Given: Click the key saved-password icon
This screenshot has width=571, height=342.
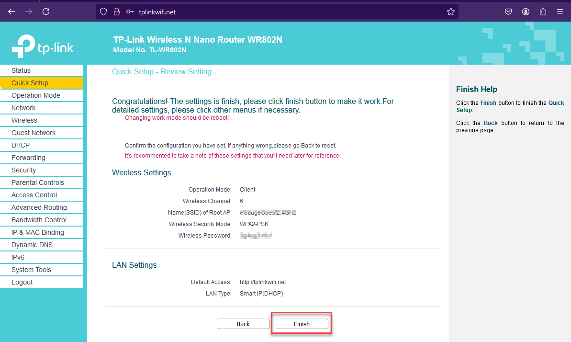Looking at the screenshot, I should 130,11.
